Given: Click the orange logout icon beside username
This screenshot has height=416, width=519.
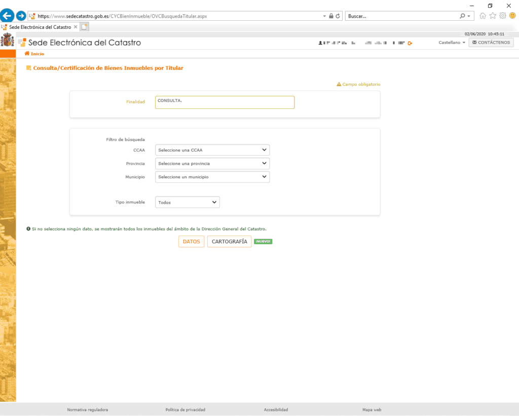Looking at the screenshot, I should pyautogui.click(x=410, y=43).
